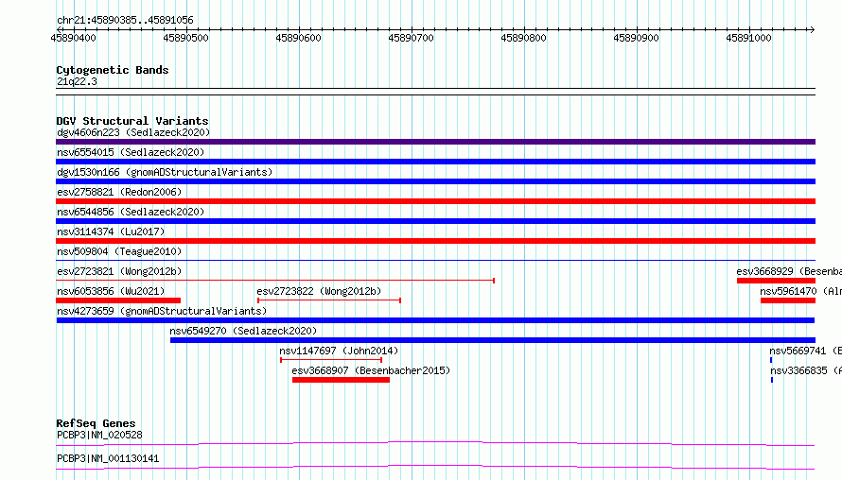This screenshot has width=842, height=480.
Task: Open esv2758821 (Redon2006) label
Action: (x=119, y=192)
